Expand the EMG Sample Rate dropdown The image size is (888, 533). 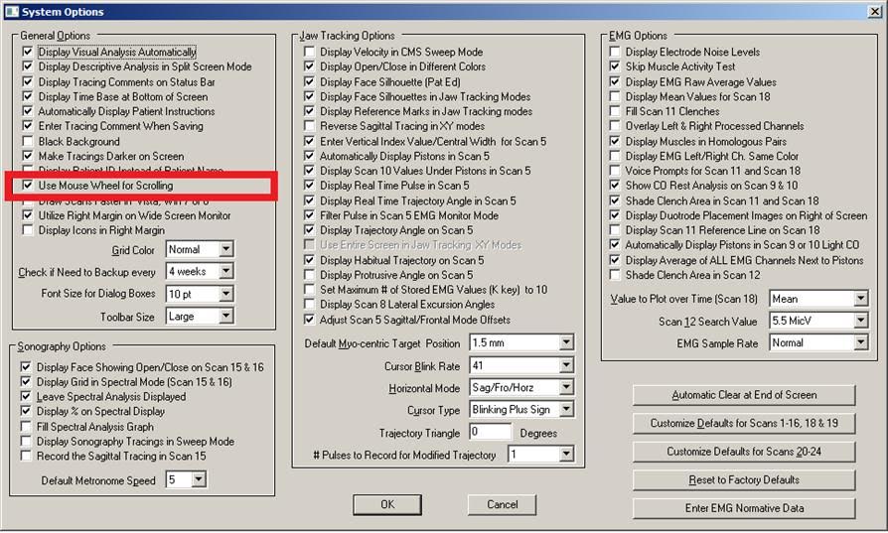pyautogui.click(x=859, y=342)
